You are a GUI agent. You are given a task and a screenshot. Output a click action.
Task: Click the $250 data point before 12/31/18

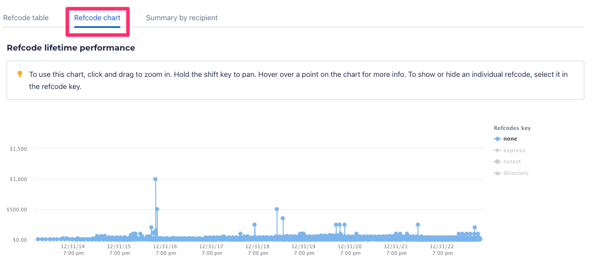254,224
